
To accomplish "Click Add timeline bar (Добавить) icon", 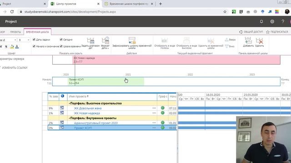I will click(x=248, y=41).
